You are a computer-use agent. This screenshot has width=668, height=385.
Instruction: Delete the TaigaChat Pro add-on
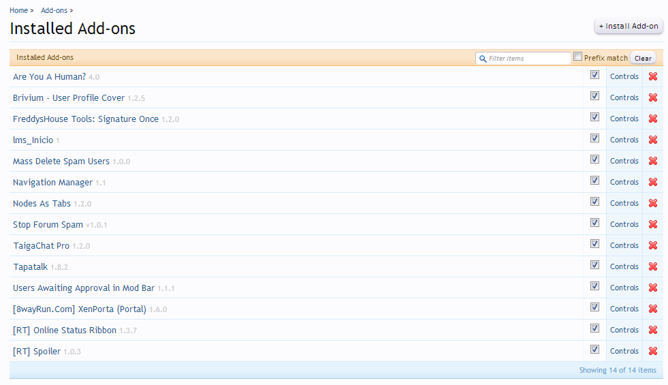click(x=652, y=245)
